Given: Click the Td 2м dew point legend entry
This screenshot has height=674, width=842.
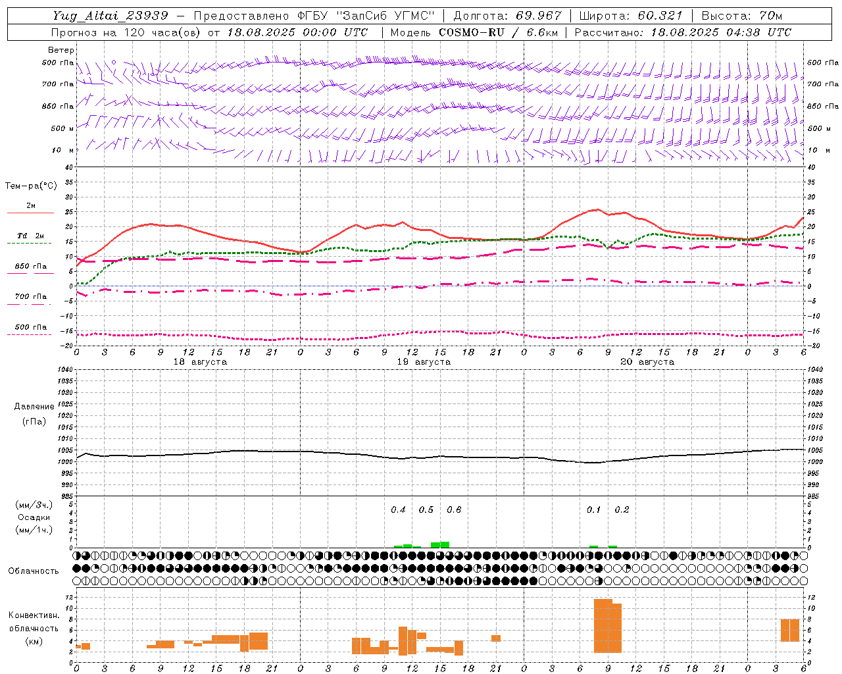Looking at the screenshot, I should (x=31, y=236).
